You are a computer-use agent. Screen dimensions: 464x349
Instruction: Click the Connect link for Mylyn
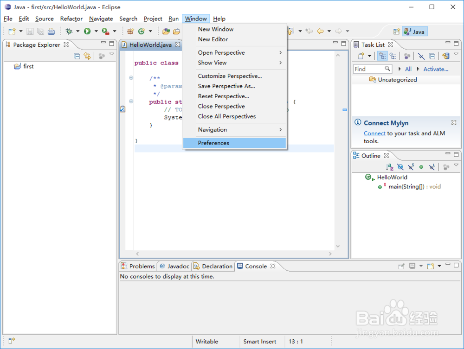(x=374, y=133)
